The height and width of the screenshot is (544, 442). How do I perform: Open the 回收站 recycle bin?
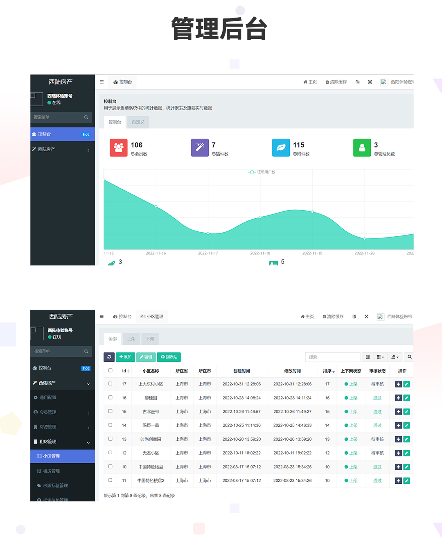pos(169,357)
